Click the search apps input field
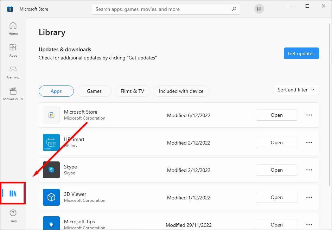Viewport: 332px width, 230px height. pyautogui.click(x=162, y=9)
